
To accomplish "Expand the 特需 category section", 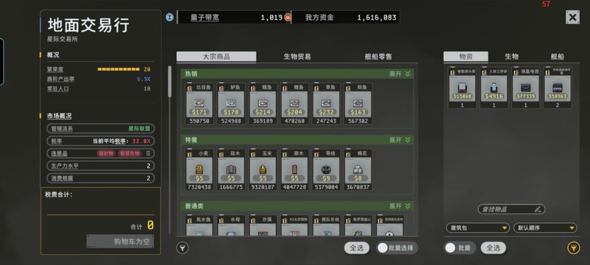I will pos(399,140).
